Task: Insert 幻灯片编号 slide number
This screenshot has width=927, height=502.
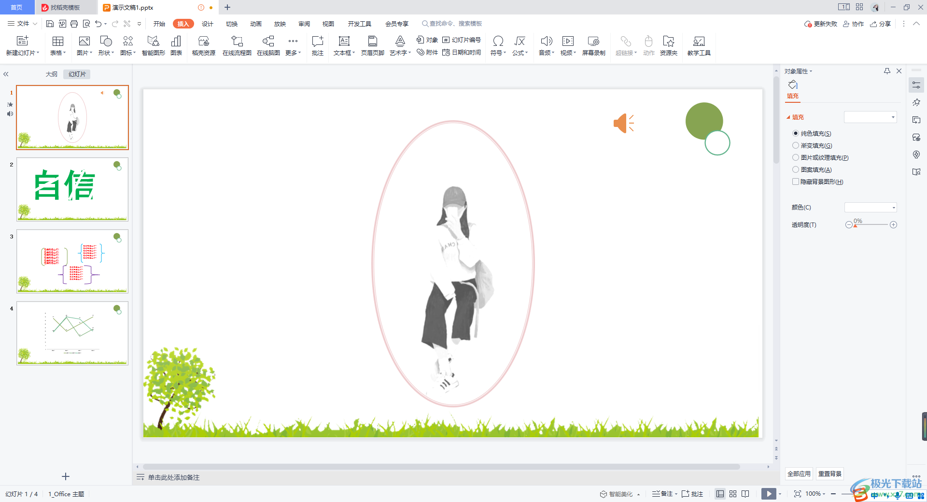Action: click(x=462, y=40)
